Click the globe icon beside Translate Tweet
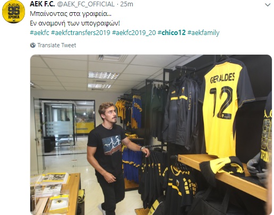This screenshot has width=274, height=215. (33, 45)
